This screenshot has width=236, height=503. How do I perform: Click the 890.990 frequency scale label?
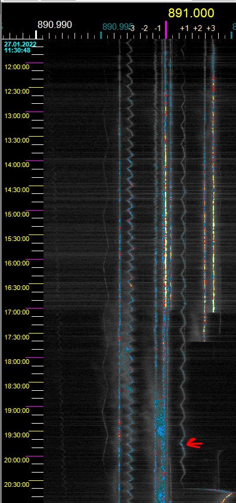pos(55,24)
